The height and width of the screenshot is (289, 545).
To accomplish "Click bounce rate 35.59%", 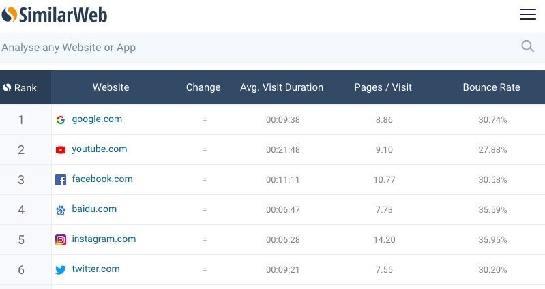I will point(492,210).
